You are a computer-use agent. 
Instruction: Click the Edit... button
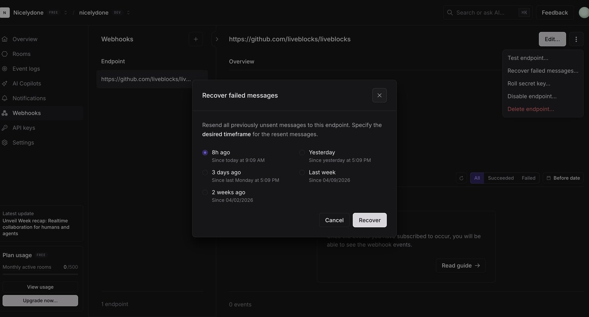552,39
